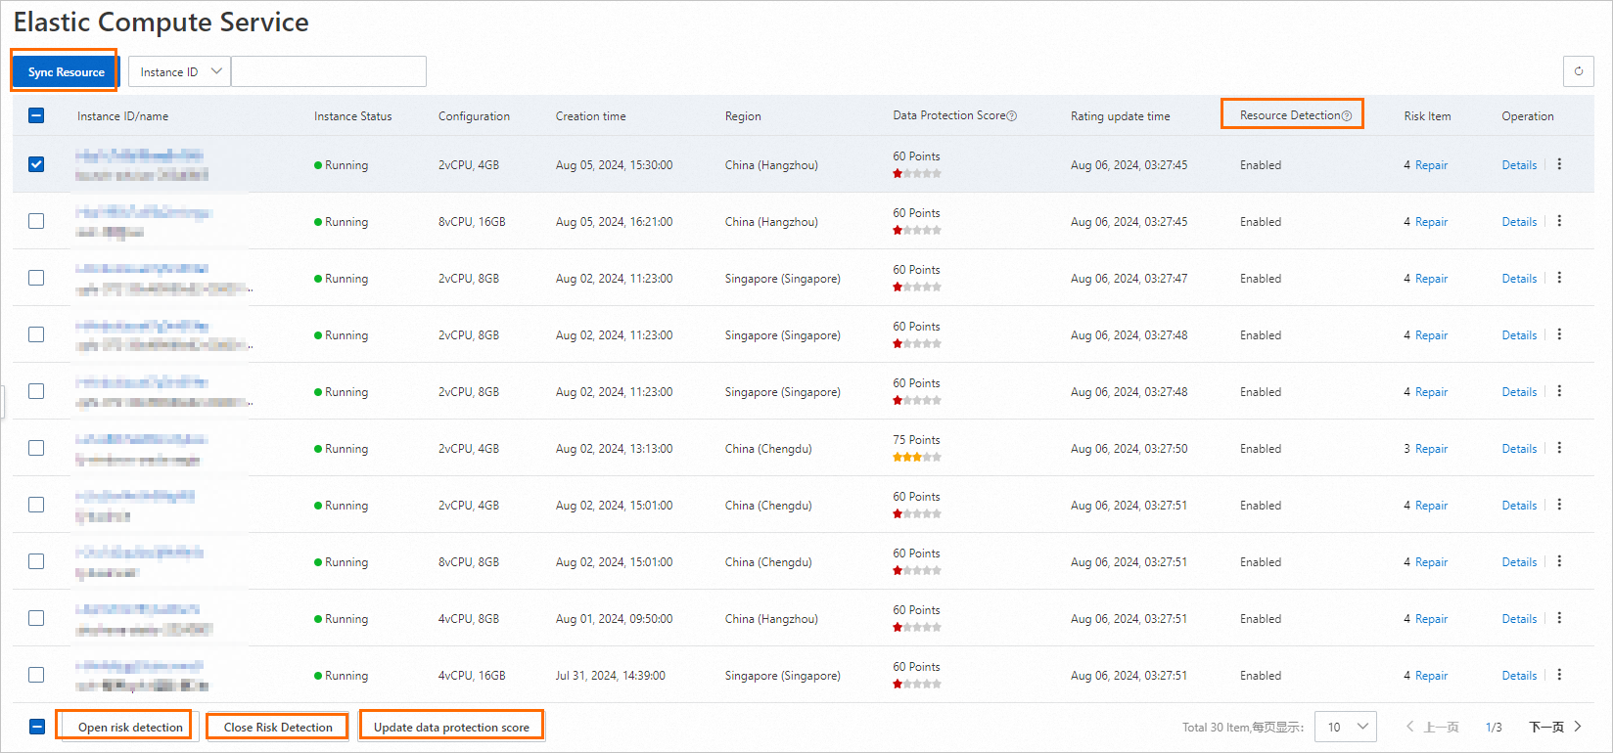Open Details for the 75 Points instance
This screenshot has width=1613, height=753.
click(x=1519, y=449)
